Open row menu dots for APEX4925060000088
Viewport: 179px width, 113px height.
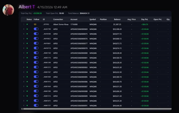tap(24, 91)
